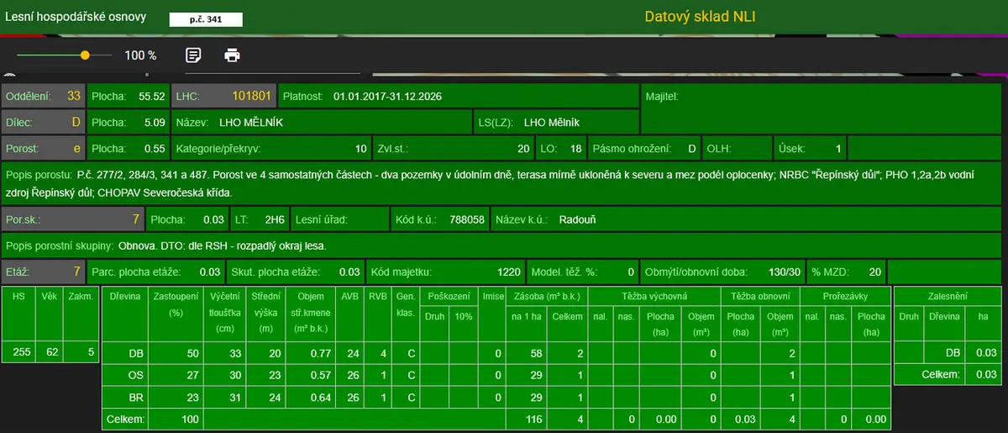
Task: Select the BR species row
Action: [494, 397]
